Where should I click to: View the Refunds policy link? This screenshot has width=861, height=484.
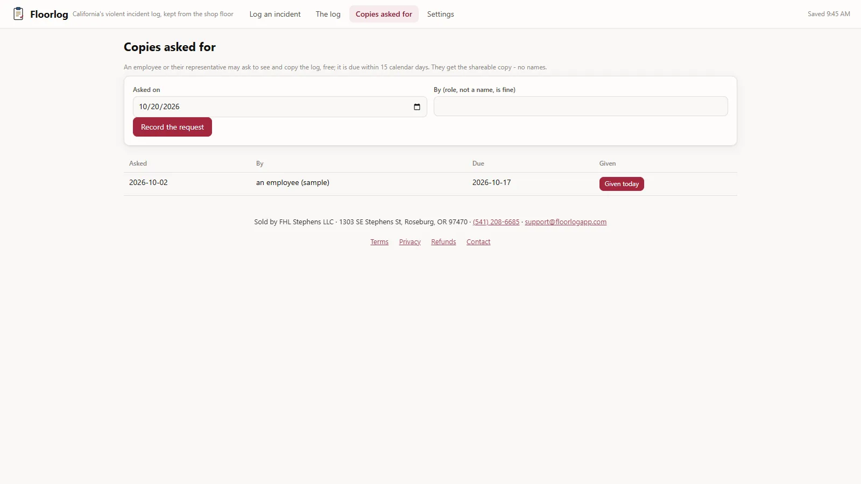tap(443, 242)
